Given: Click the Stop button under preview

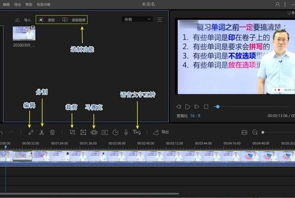Looking at the screenshot, I should click(x=206, y=107).
